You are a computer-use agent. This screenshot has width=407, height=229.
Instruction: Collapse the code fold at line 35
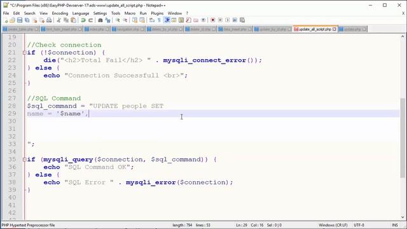(24, 160)
